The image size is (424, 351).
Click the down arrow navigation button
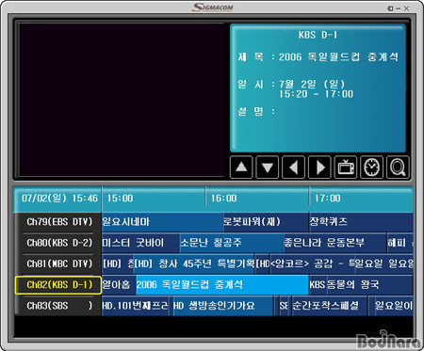point(268,168)
